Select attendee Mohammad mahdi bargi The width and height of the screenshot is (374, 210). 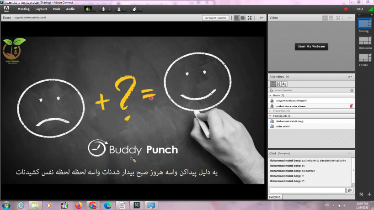(x=311, y=121)
